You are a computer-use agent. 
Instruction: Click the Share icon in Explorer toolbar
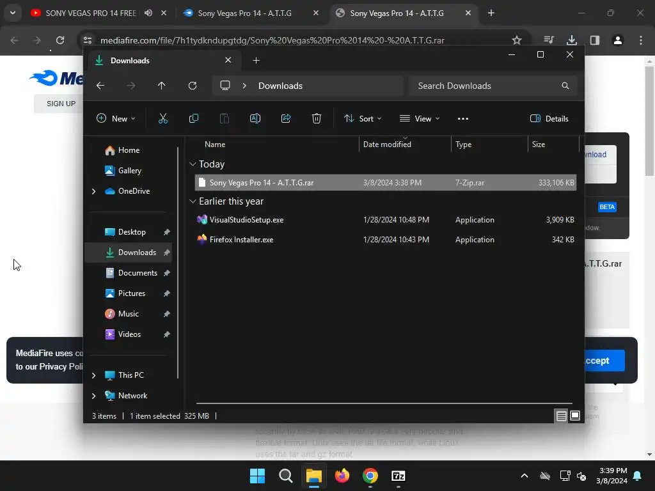[x=286, y=118]
